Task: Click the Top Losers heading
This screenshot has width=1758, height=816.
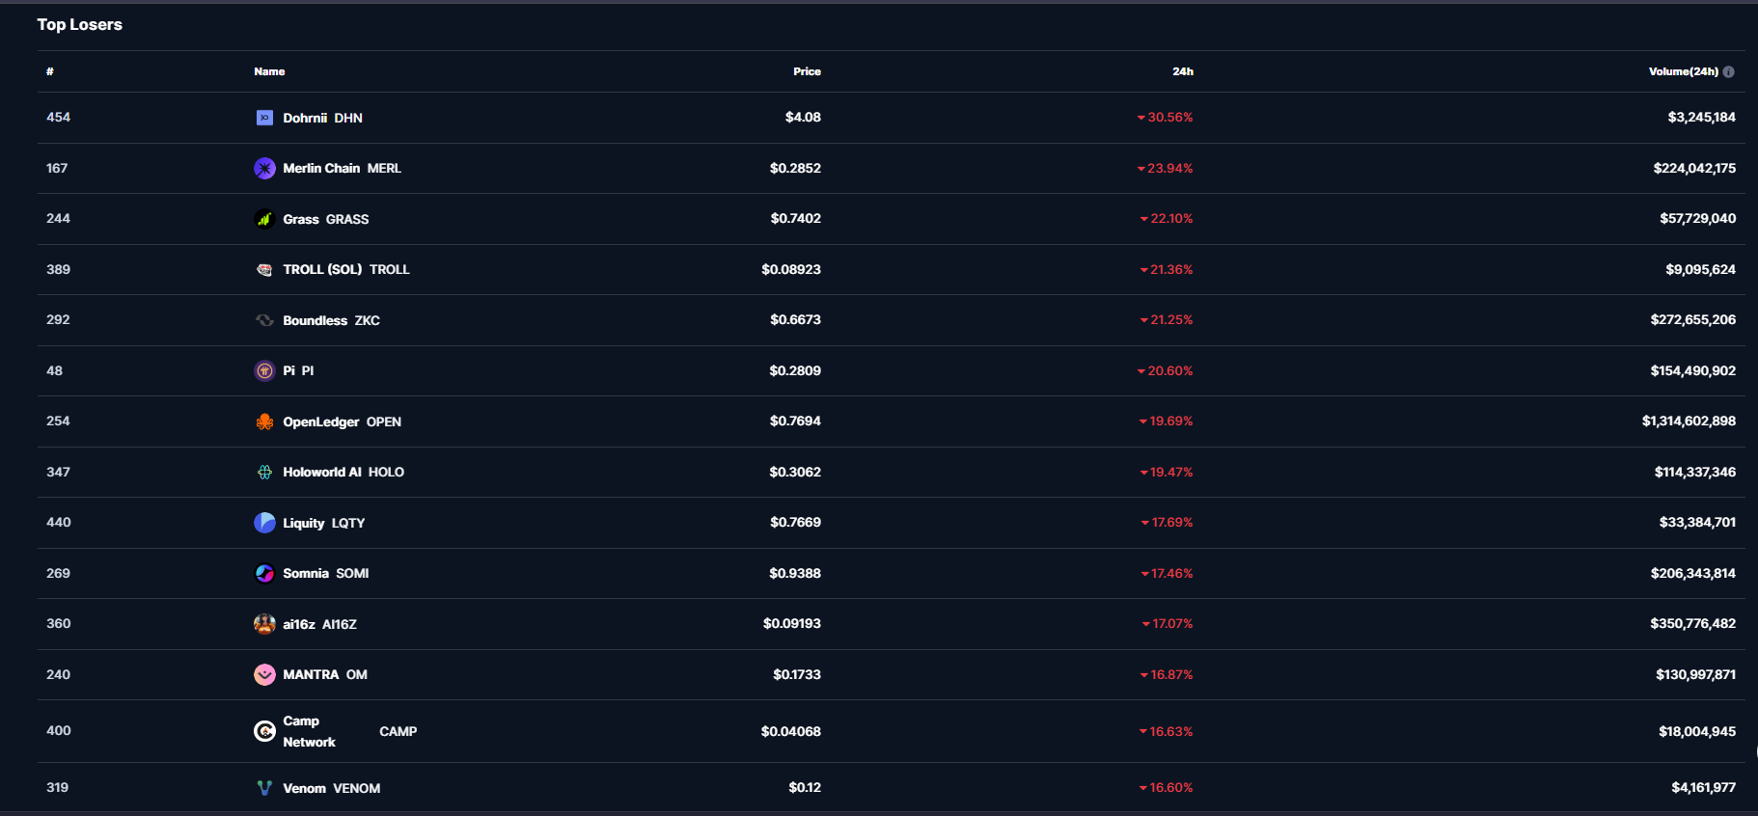Action: coord(80,25)
